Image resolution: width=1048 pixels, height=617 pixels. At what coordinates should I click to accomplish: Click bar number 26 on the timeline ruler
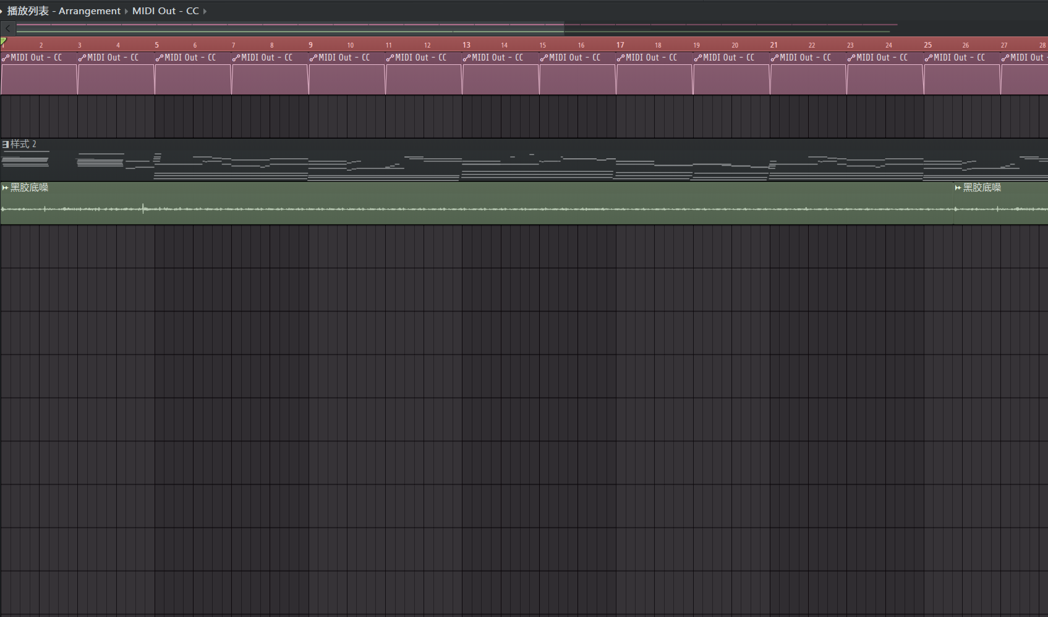click(966, 45)
